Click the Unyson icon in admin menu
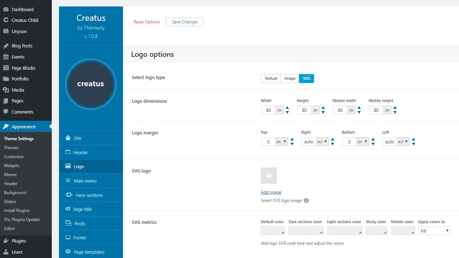The height and width of the screenshot is (258, 459). click(x=6, y=31)
